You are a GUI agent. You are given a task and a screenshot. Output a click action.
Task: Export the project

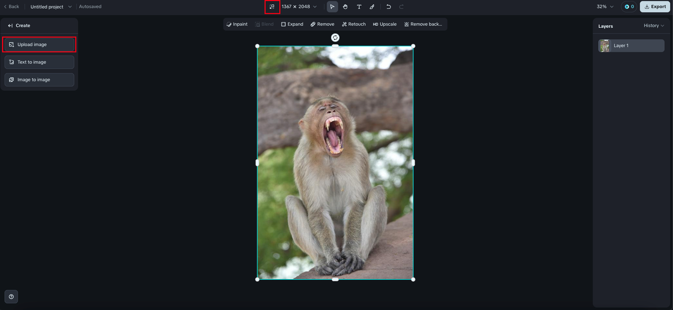pos(655,7)
